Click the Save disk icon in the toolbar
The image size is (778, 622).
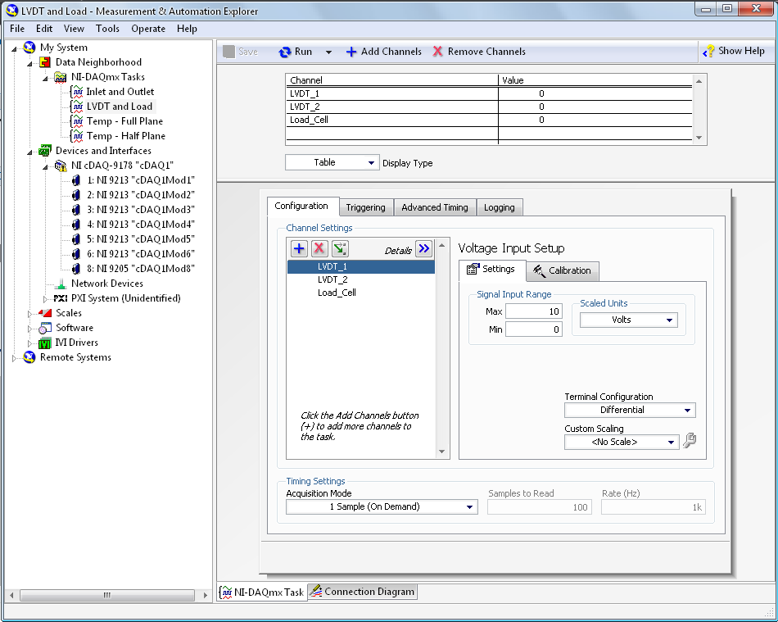tap(228, 52)
